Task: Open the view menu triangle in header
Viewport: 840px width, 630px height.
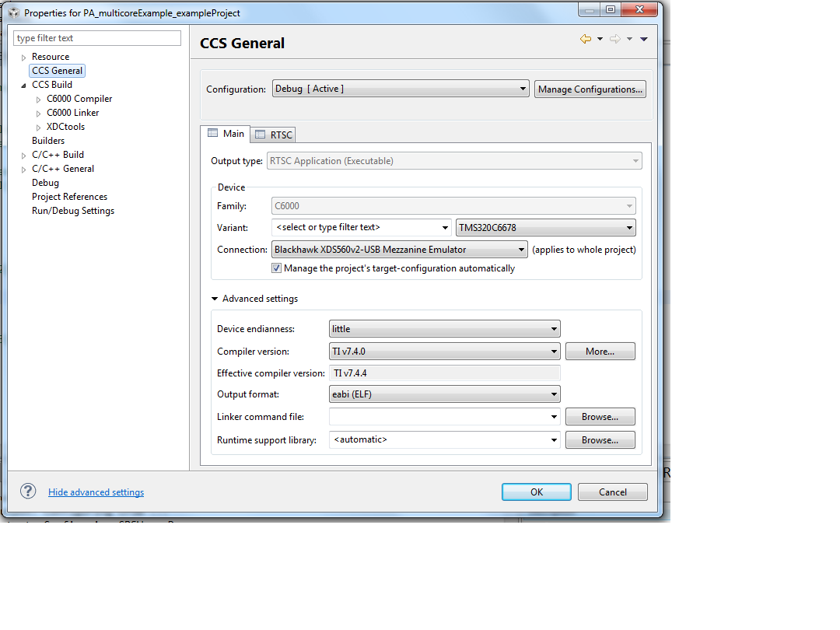Action: (644, 39)
